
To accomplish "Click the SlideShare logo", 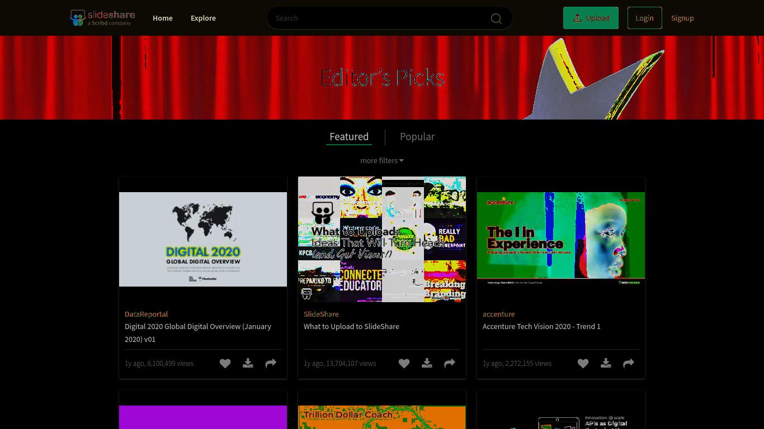I will tap(102, 18).
